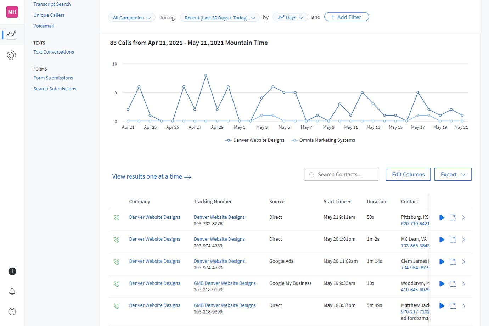Image resolution: width=489 pixels, height=326 pixels.
Task: Open Voicemail in sidebar
Action: 44,26
